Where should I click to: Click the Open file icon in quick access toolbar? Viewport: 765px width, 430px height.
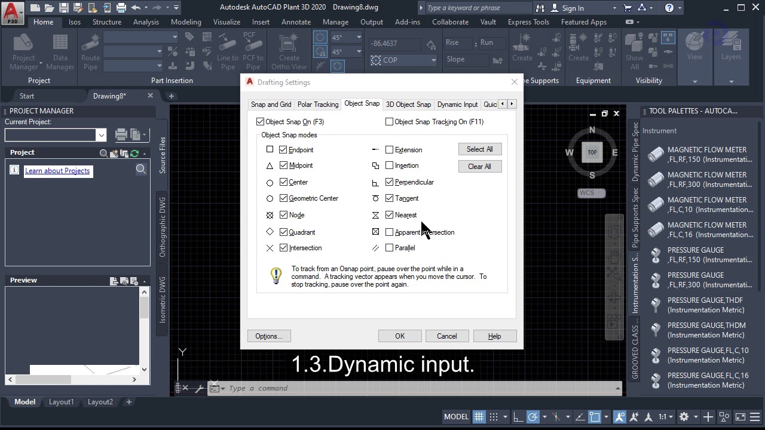pos(50,8)
